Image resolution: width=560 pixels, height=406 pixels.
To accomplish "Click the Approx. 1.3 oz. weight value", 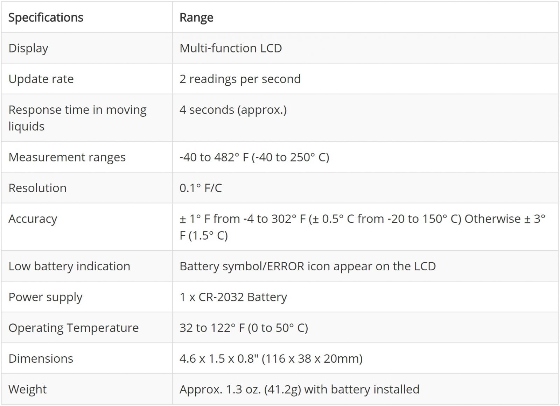I will [x=299, y=390].
